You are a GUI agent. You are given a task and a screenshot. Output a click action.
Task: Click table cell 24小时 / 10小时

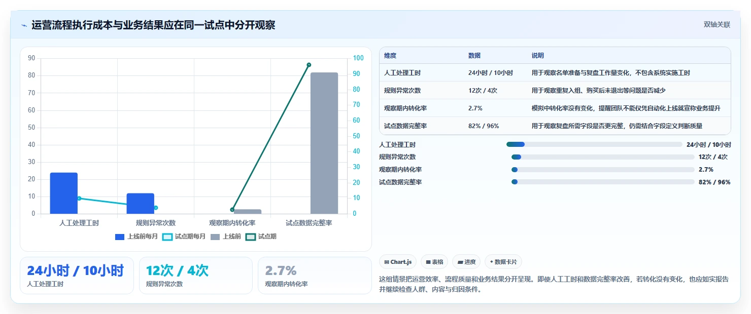tap(491, 73)
